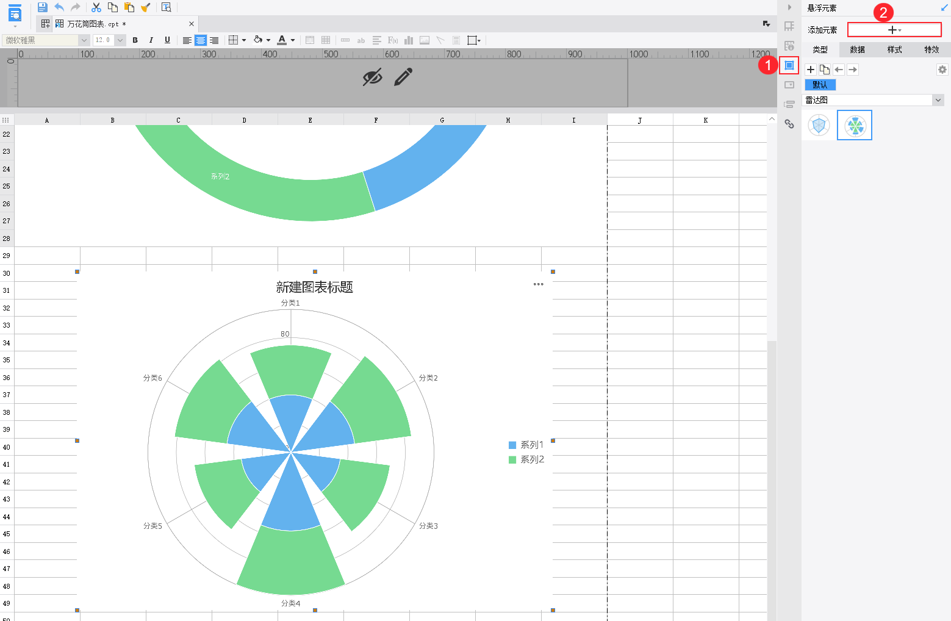Close the 万花筒图表.cpt tab
This screenshot has width=951, height=621.
point(192,24)
